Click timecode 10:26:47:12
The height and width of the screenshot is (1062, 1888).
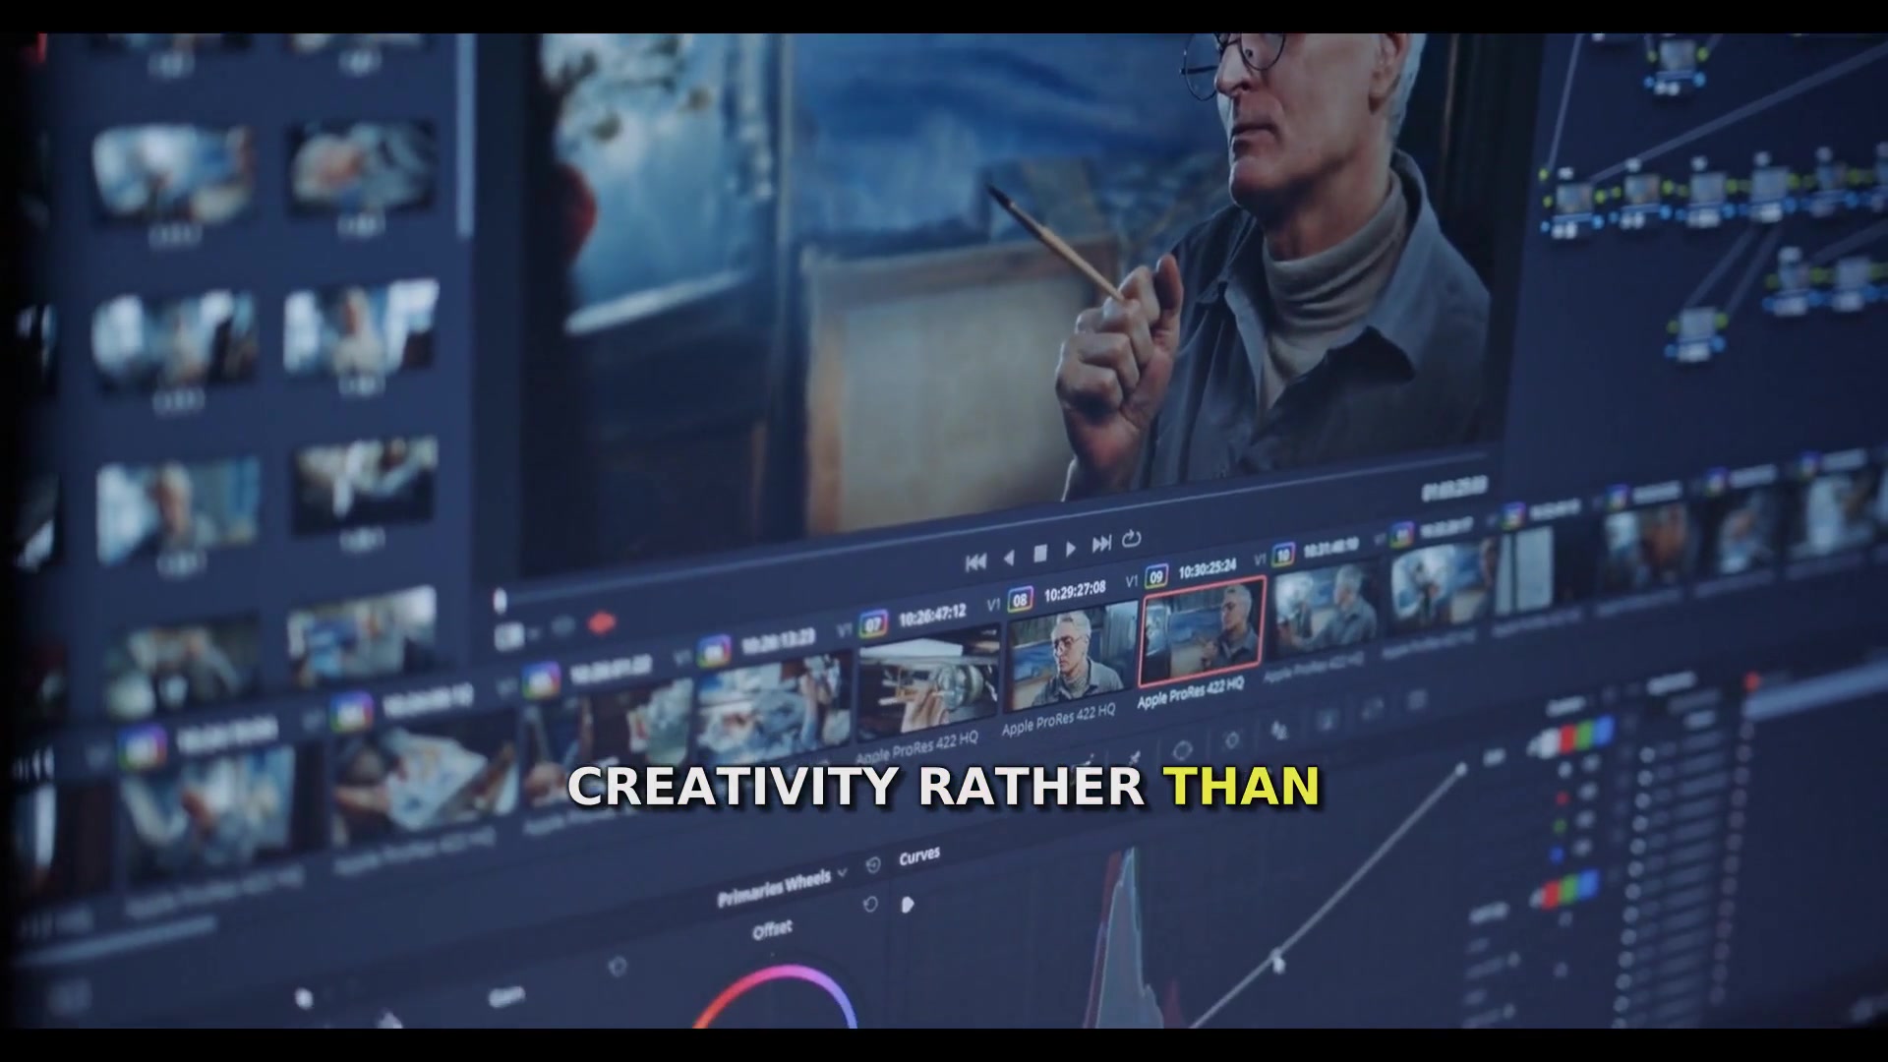932,614
